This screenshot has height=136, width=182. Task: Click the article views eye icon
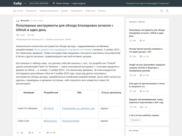(29, 35)
